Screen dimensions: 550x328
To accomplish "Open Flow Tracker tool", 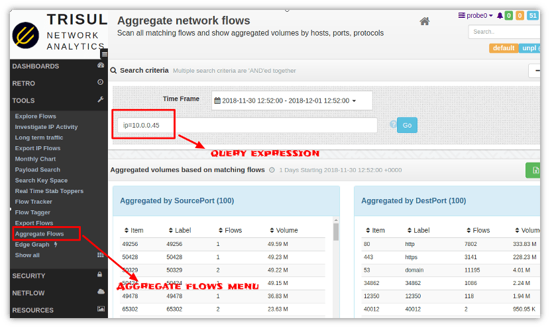I will click(33, 202).
